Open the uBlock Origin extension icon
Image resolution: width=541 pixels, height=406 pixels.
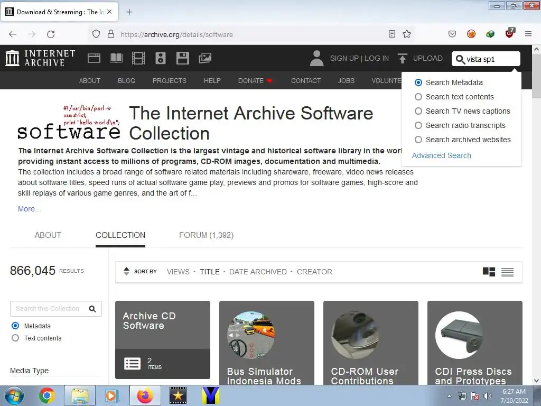tap(510, 33)
